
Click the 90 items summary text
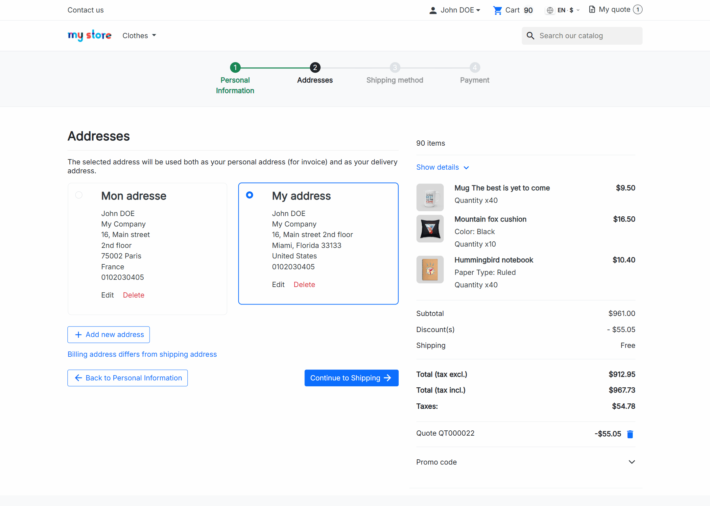(431, 143)
